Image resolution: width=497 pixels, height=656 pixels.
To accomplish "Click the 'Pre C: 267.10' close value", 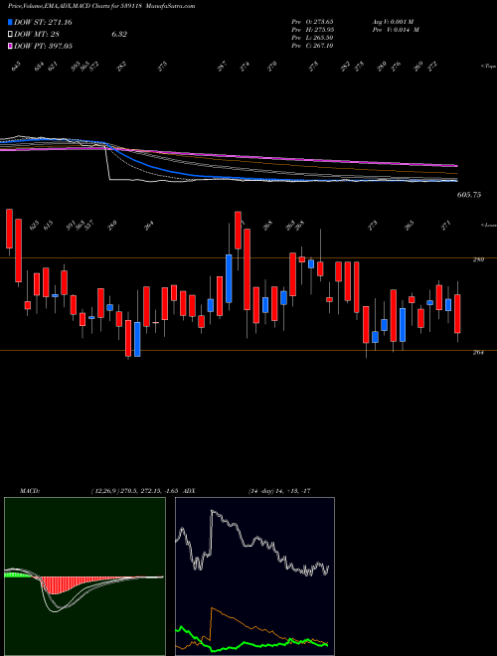I will click(x=312, y=46).
